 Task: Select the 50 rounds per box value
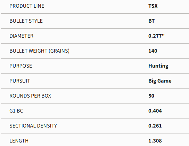pos(151,96)
